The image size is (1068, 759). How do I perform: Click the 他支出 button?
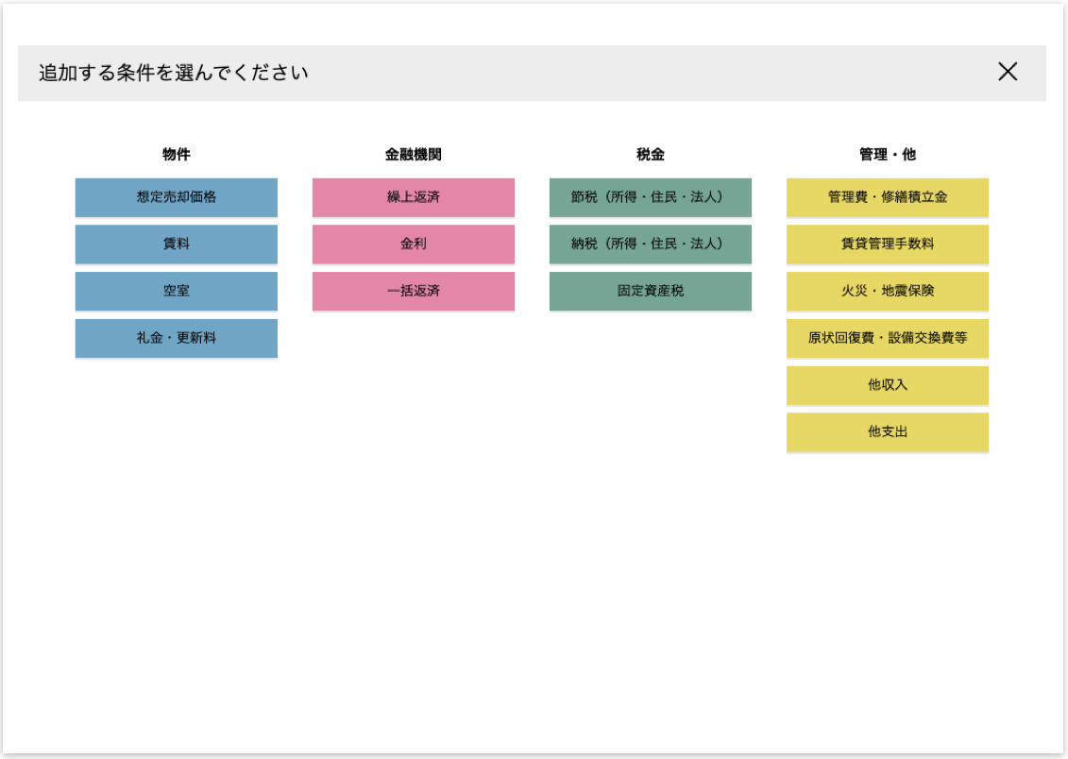click(x=888, y=431)
